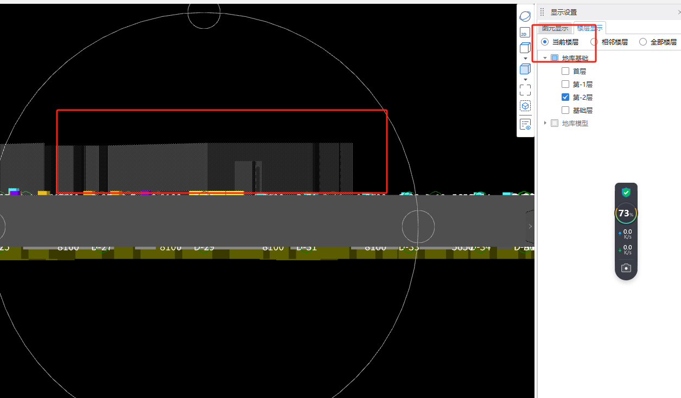Open dropdown arrow under shaded cube icon
Image resolution: width=681 pixels, height=398 pixels.
coord(525,79)
